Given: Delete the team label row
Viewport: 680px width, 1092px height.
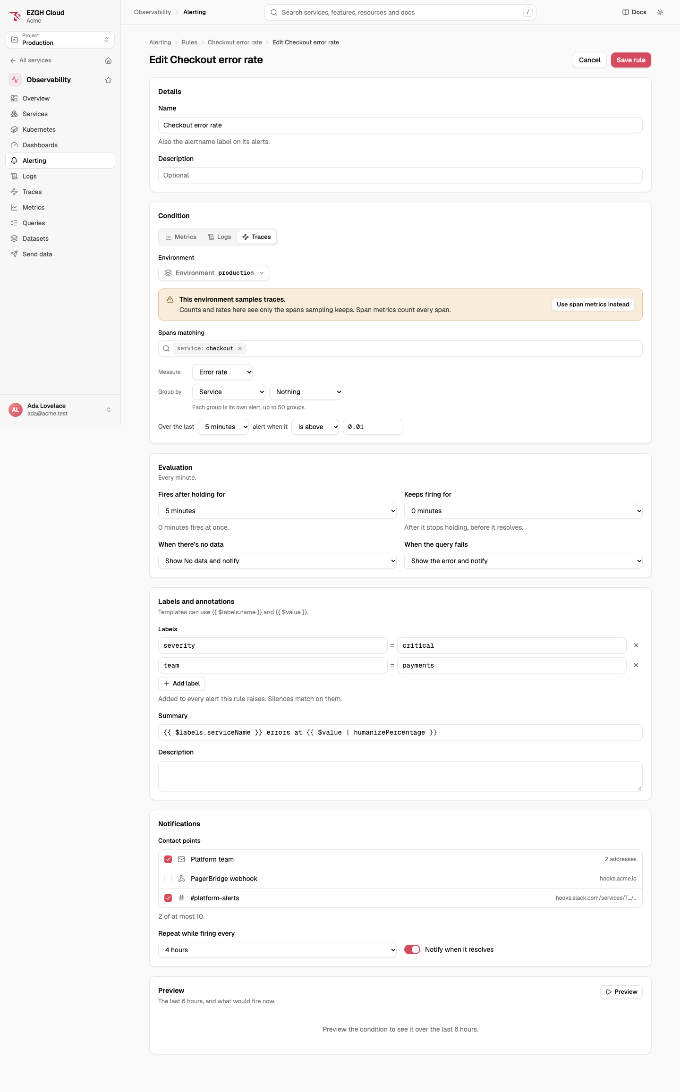Looking at the screenshot, I should (x=636, y=665).
